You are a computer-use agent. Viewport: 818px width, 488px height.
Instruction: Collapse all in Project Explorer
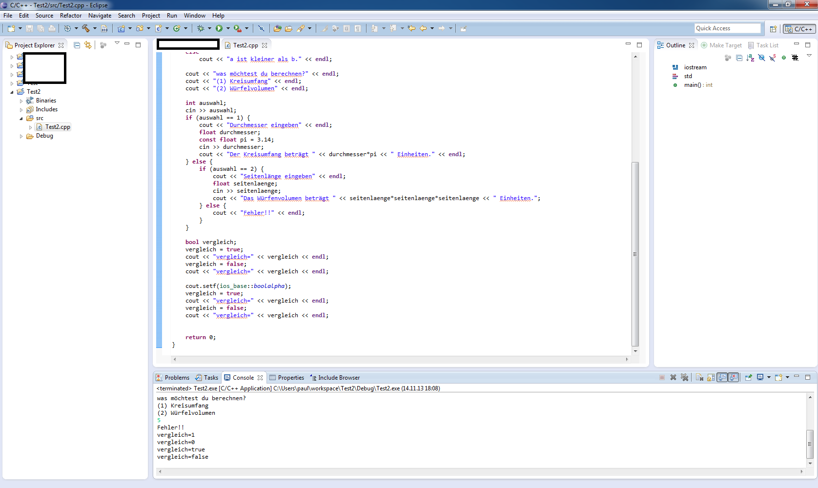pyautogui.click(x=77, y=45)
